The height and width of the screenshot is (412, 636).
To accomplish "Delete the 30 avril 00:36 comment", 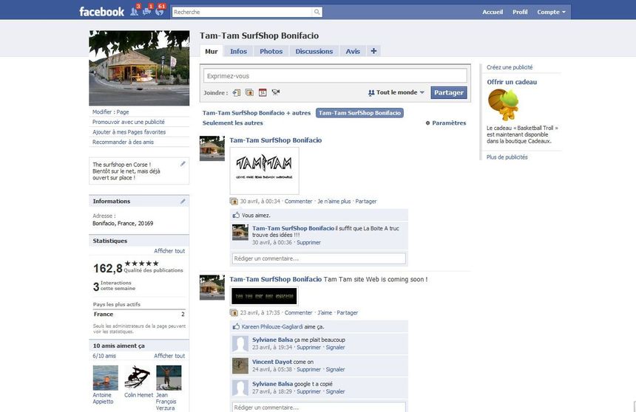I will point(308,243).
